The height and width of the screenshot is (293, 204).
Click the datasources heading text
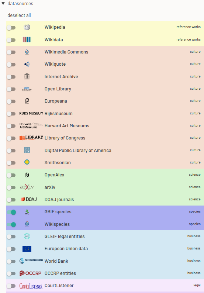coord(20,4)
